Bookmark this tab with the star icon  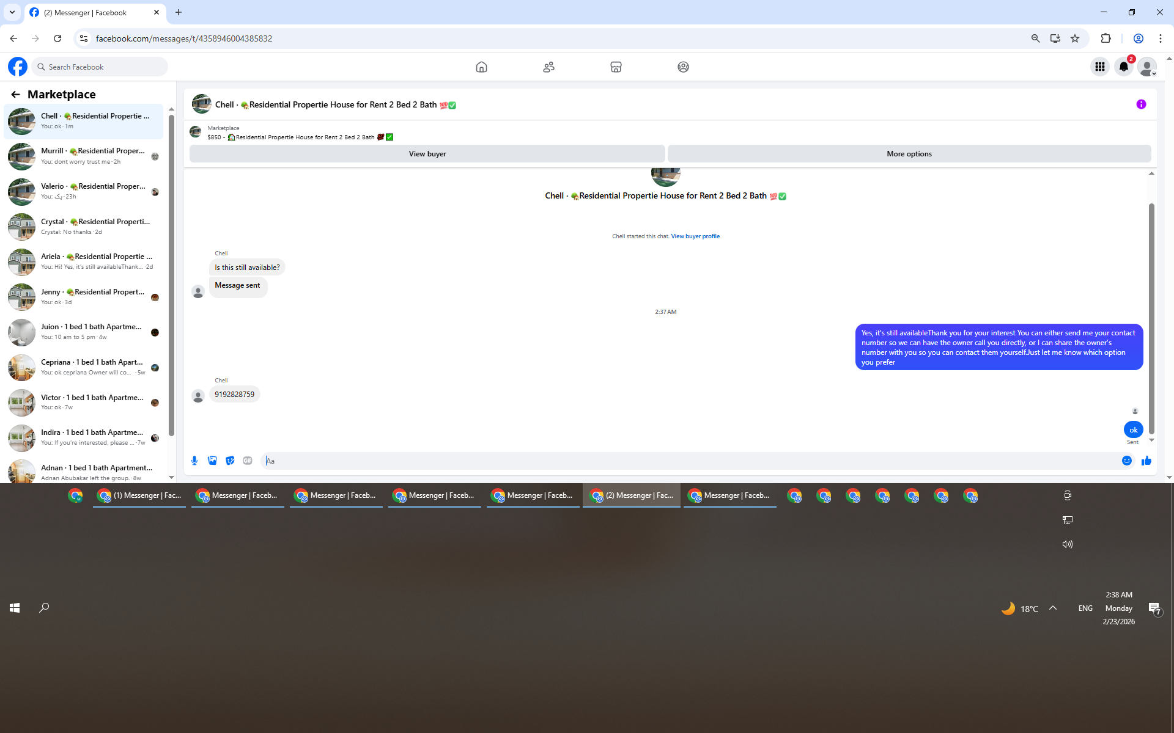(x=1075, y=38)
